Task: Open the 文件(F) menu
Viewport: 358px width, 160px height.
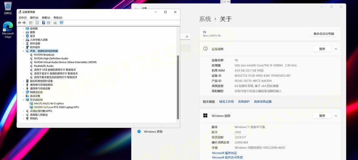Action: tap(23, 18)
